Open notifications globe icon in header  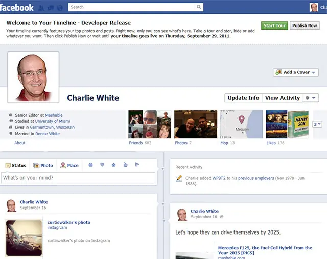[60, 8]
